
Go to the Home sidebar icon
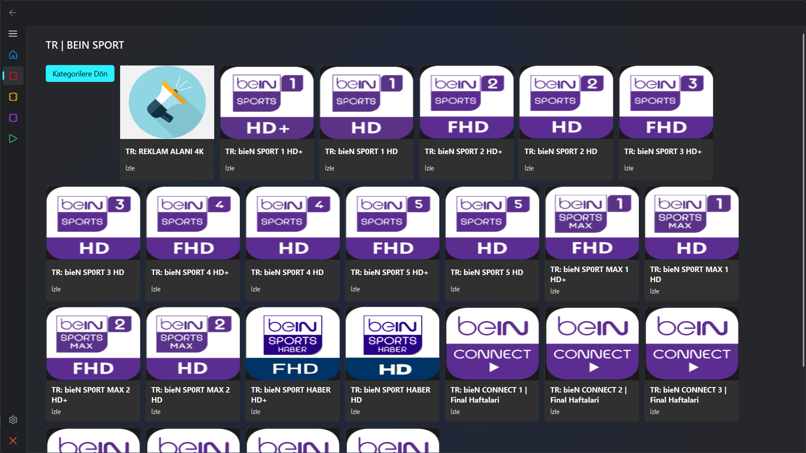pyautogui.click(x=13, y=55)
